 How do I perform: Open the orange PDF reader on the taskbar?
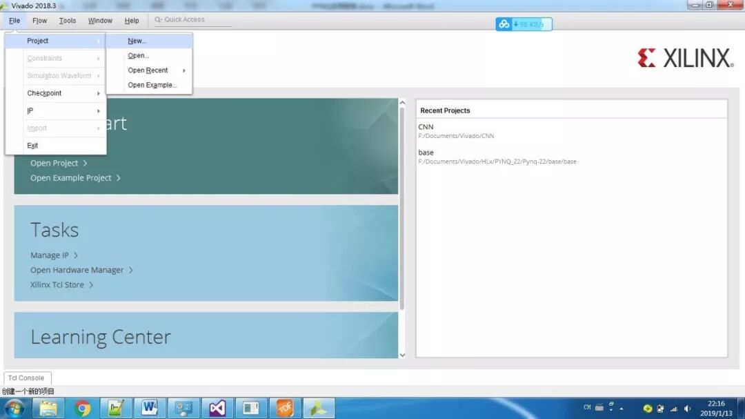coord(285,408)
